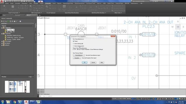186x104 pixels.
Task: Click the green refresh icon in Project Manager
Action: tap(8, 21)
